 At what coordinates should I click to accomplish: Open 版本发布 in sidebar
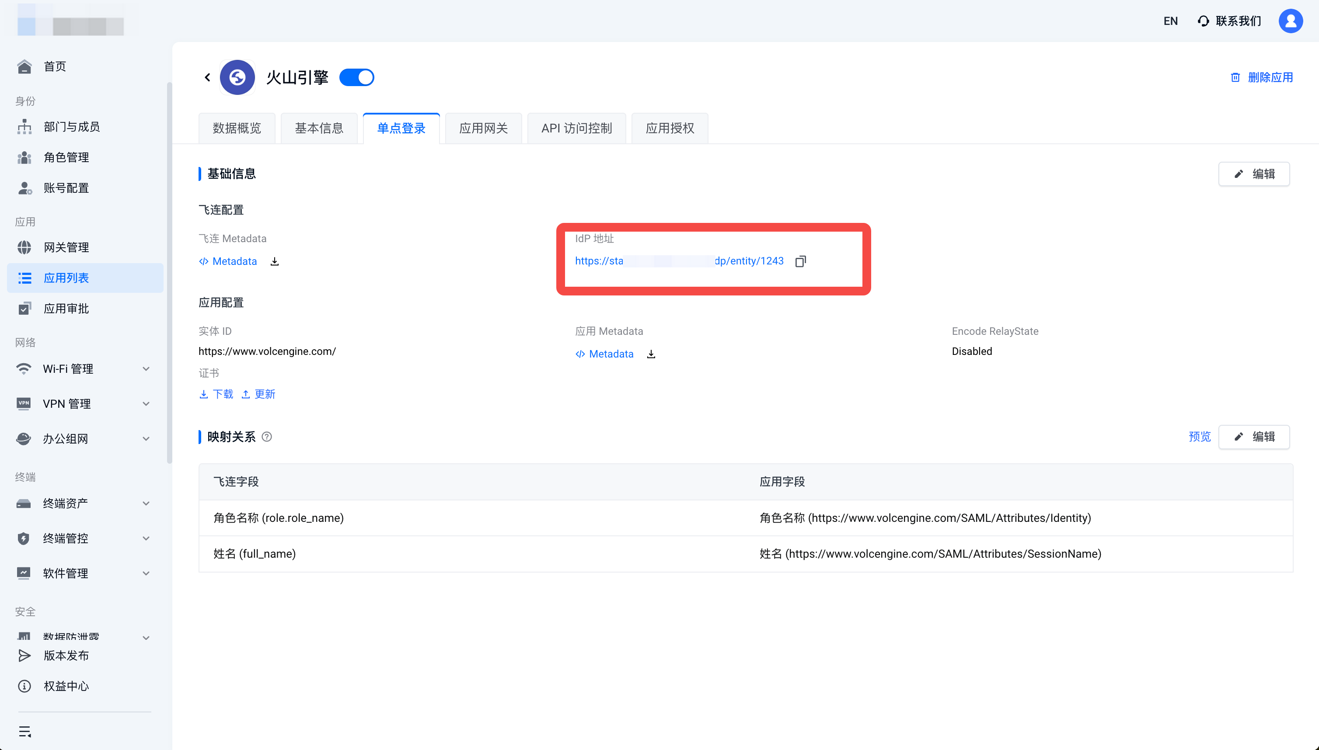coord(85,656)
